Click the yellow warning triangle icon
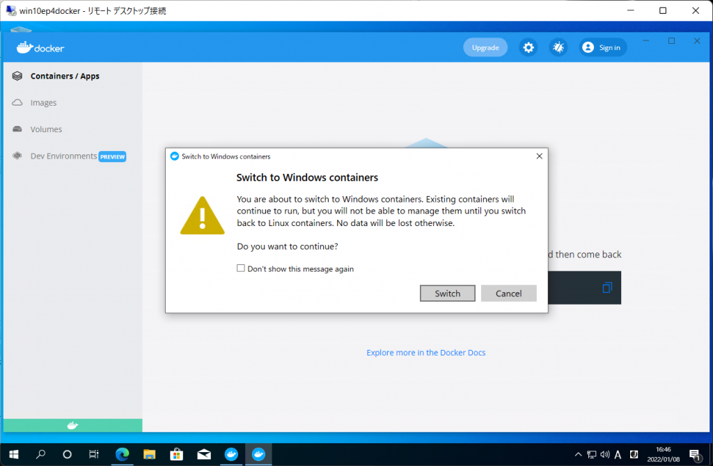This screenshot has height=466, width=713. [x=203, y=216]
